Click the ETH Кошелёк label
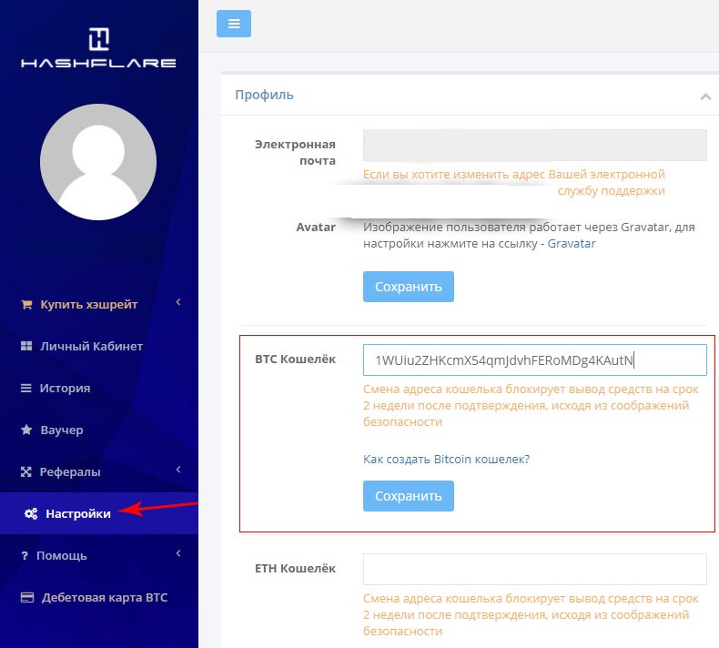The height and width of the screenshot is (648, 719). click(295, 568)
